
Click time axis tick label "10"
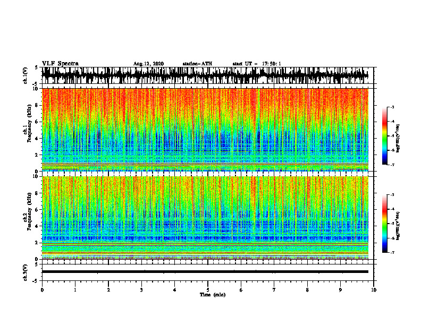click(x=374, y=290)
